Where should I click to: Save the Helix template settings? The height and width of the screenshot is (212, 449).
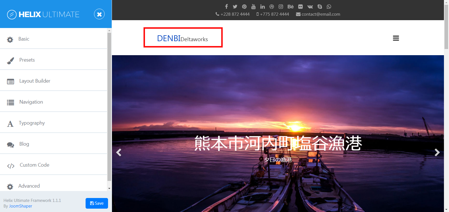pyautogui.click(x=97, y=203)
